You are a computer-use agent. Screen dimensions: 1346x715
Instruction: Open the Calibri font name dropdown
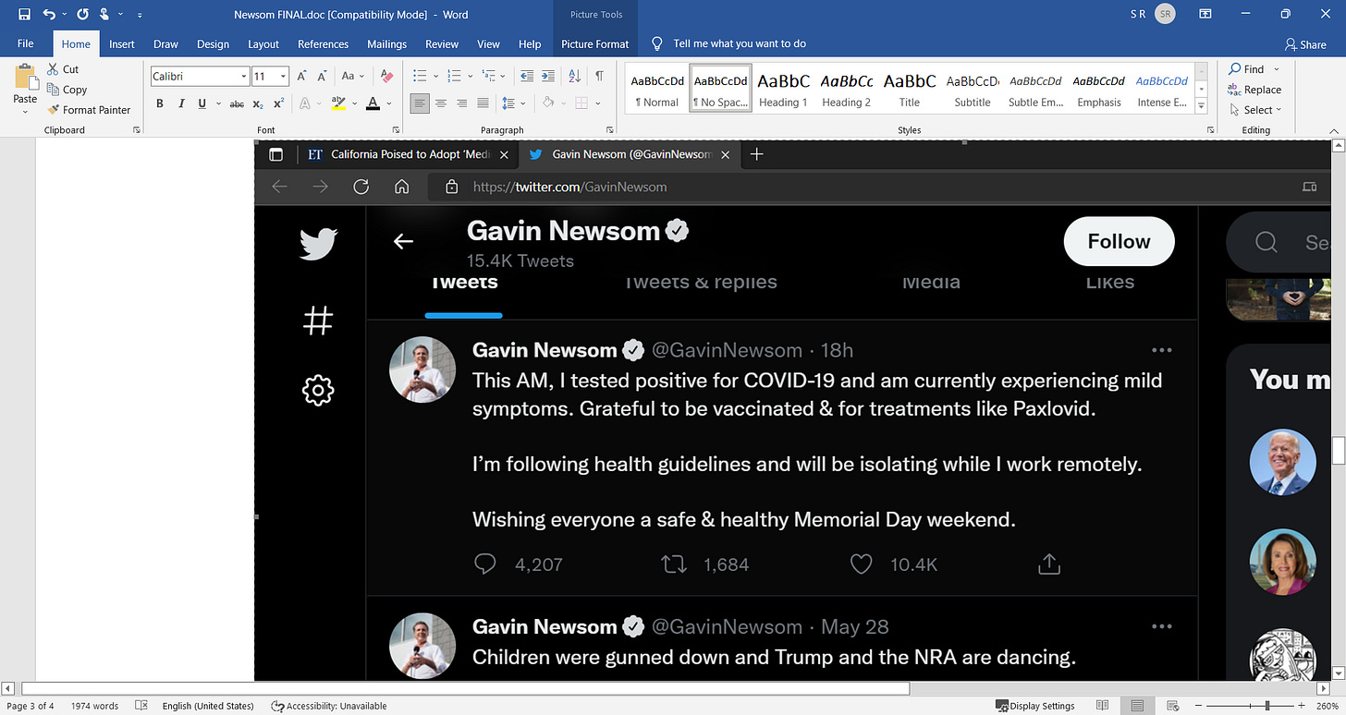244,77
